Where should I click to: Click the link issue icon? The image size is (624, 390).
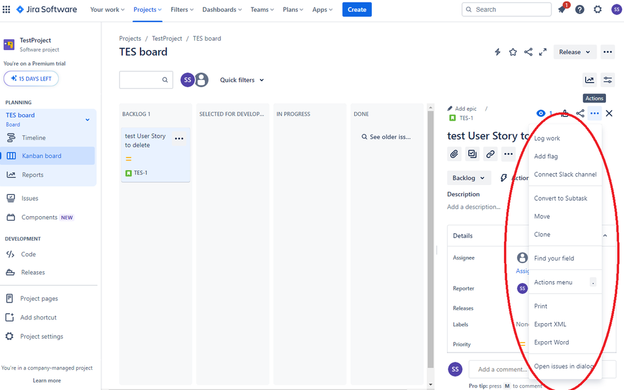click(x=490, y=154)
